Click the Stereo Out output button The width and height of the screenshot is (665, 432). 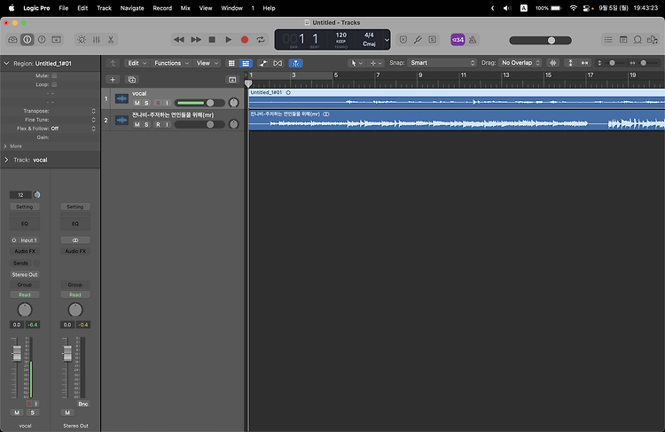[25, 275]
